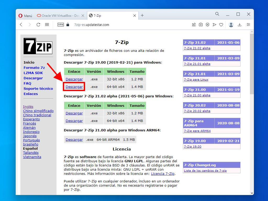Open the user profile avatar

tap(231, 25)
